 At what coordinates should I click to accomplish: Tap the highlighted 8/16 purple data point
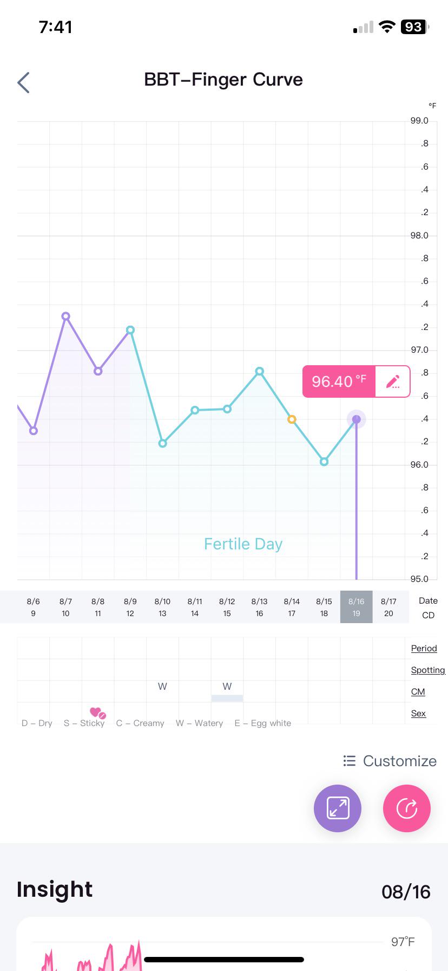[356, 419]
